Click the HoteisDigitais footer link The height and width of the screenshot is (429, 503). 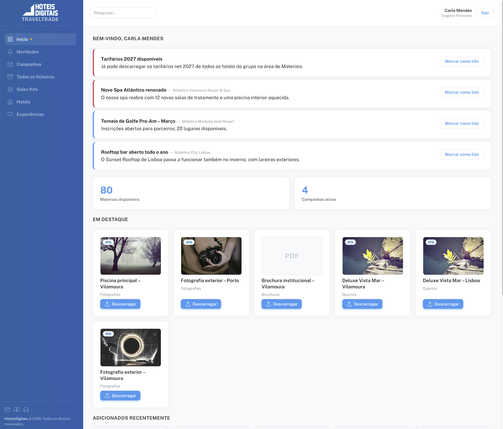coord(16,419)
